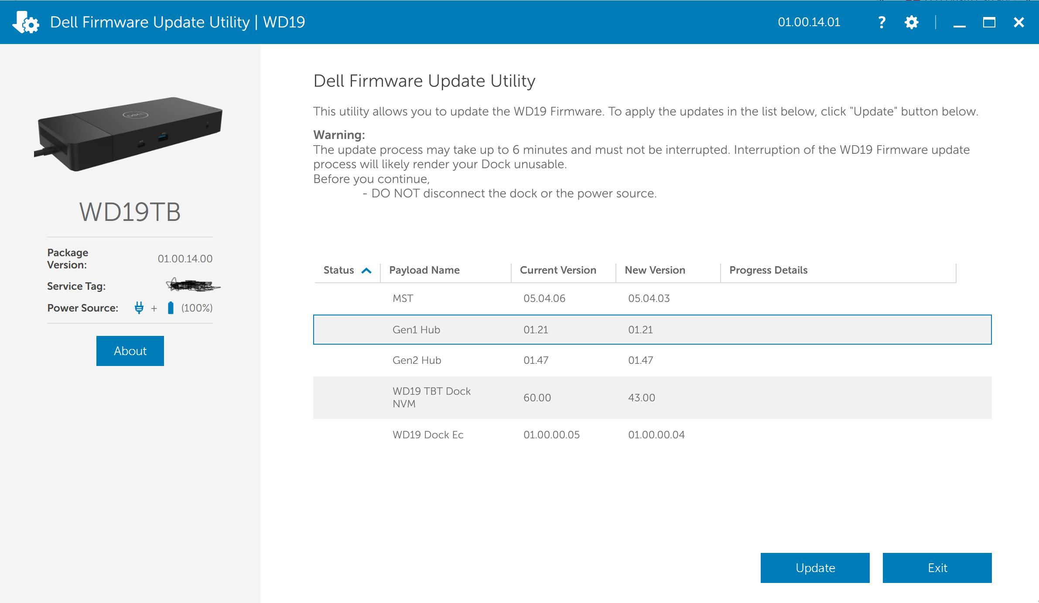Select the Gen1 Hub highlighted row
1039x603 pixels.
tap(653, 329)
